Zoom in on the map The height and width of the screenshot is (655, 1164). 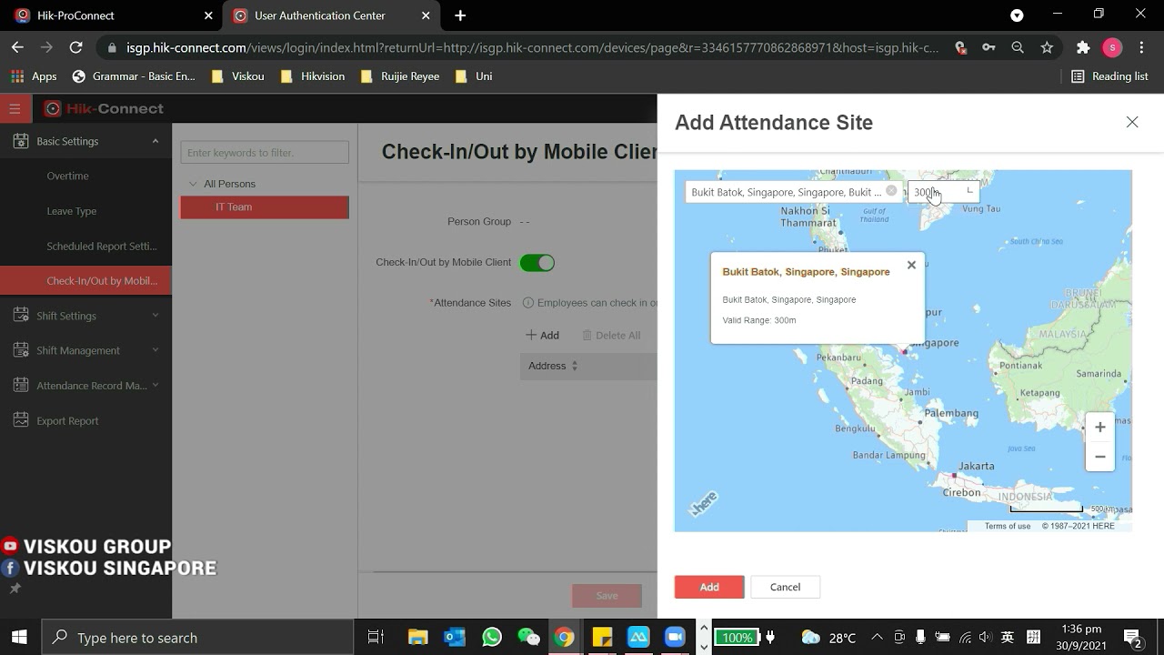click(x=1100, y=427)
